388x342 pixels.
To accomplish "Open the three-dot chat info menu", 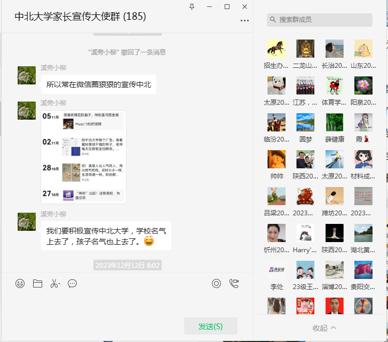I will point(244,20).
